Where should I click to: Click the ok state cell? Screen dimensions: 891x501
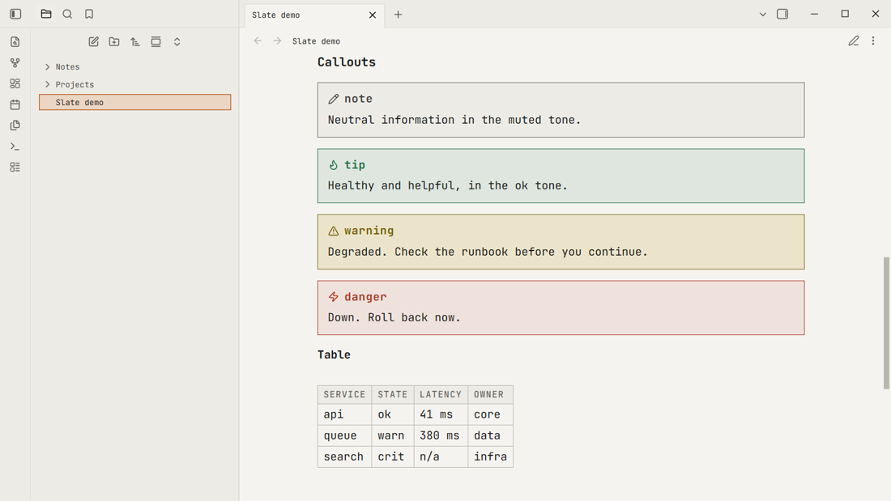(x=393, y=414)
